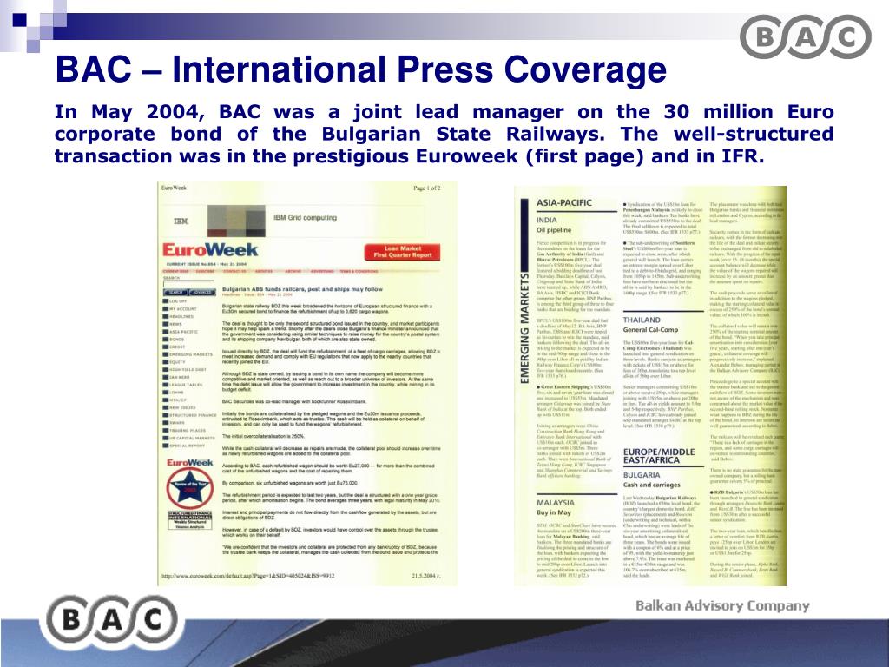The width and height of the screenshot is (889, 667).
Task: Click vertical 'EMERGING MARKETS' label
Action: coord(524,327)
